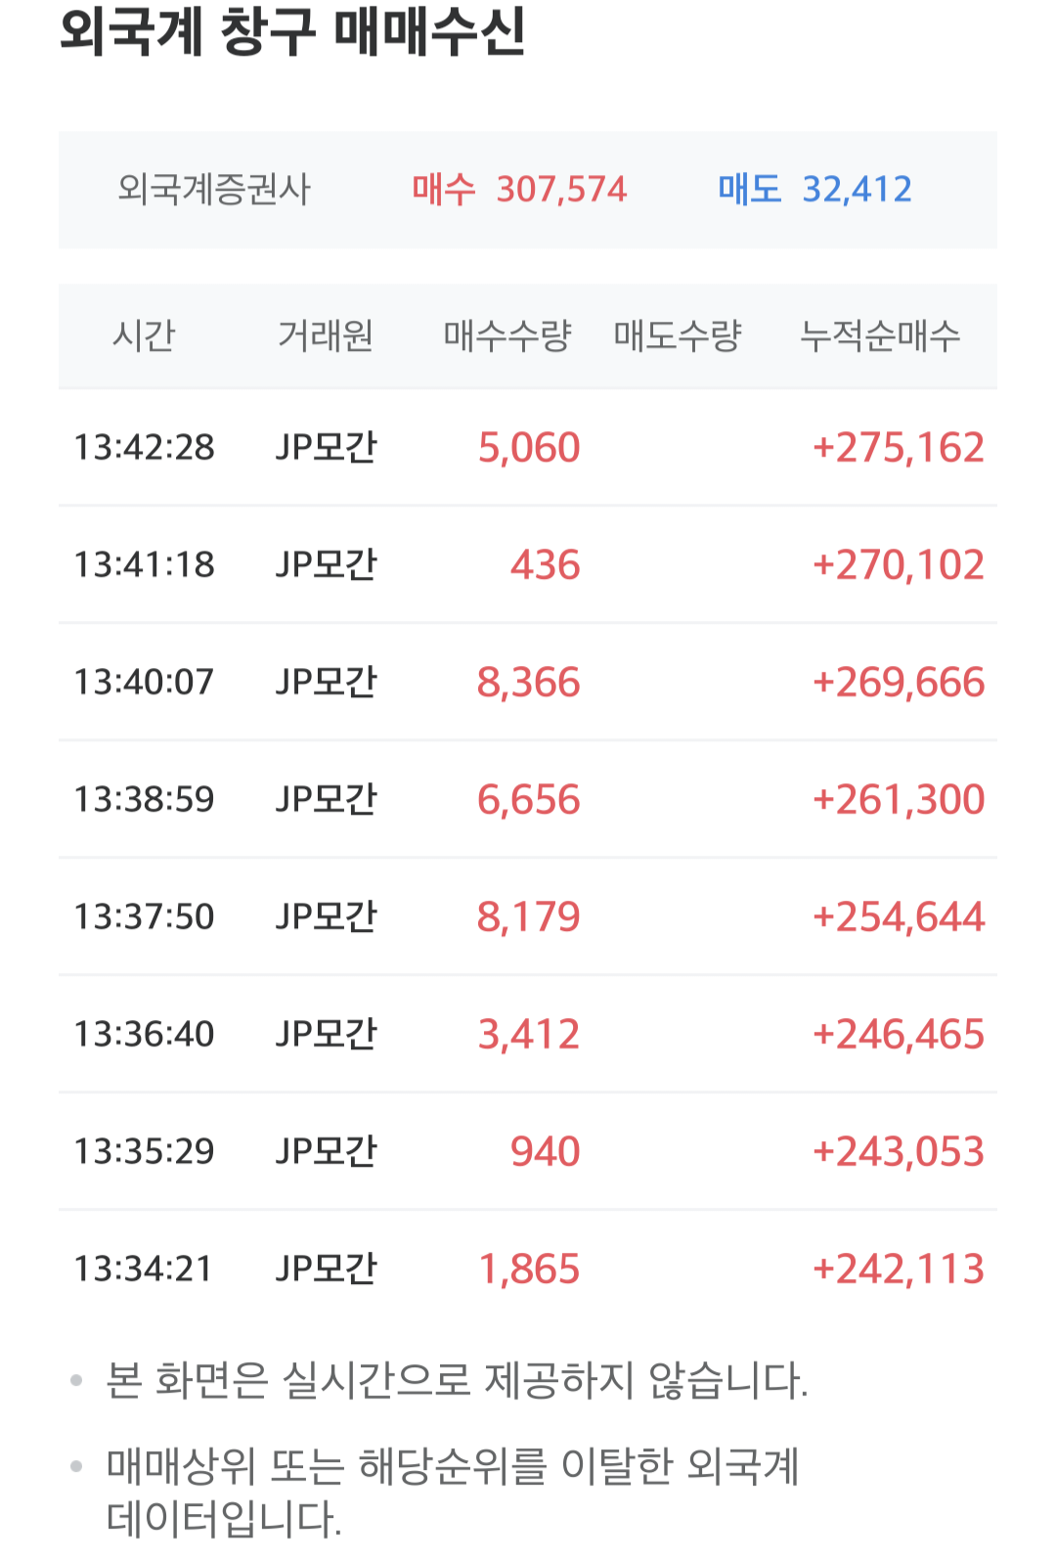Image resolution: width=1056 pixels, height=1560 pixels.
Task: Tap the 매수수량 column header
Action: click(507, 335)
